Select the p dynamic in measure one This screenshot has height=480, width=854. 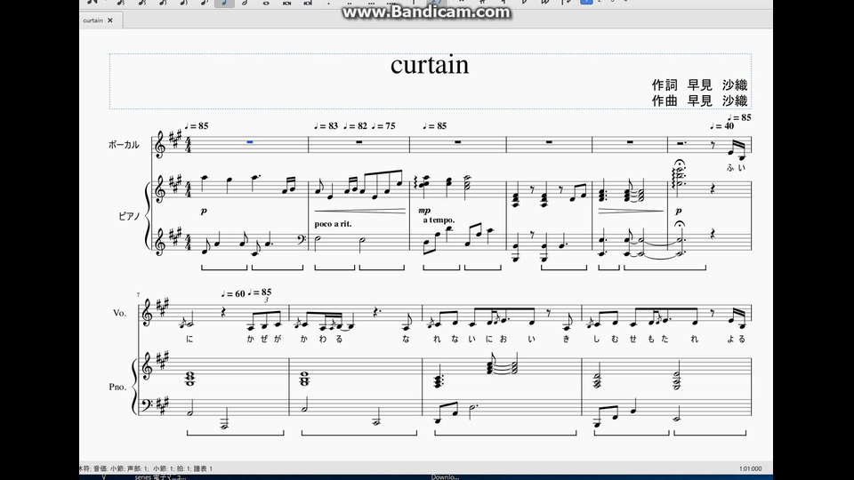[x=204, y=211]
